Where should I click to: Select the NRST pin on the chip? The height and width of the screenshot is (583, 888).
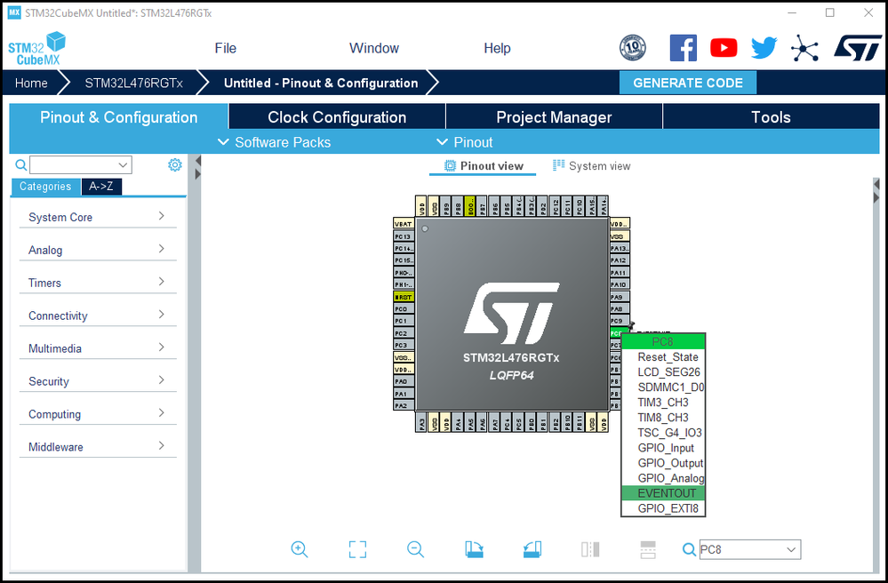404,297
